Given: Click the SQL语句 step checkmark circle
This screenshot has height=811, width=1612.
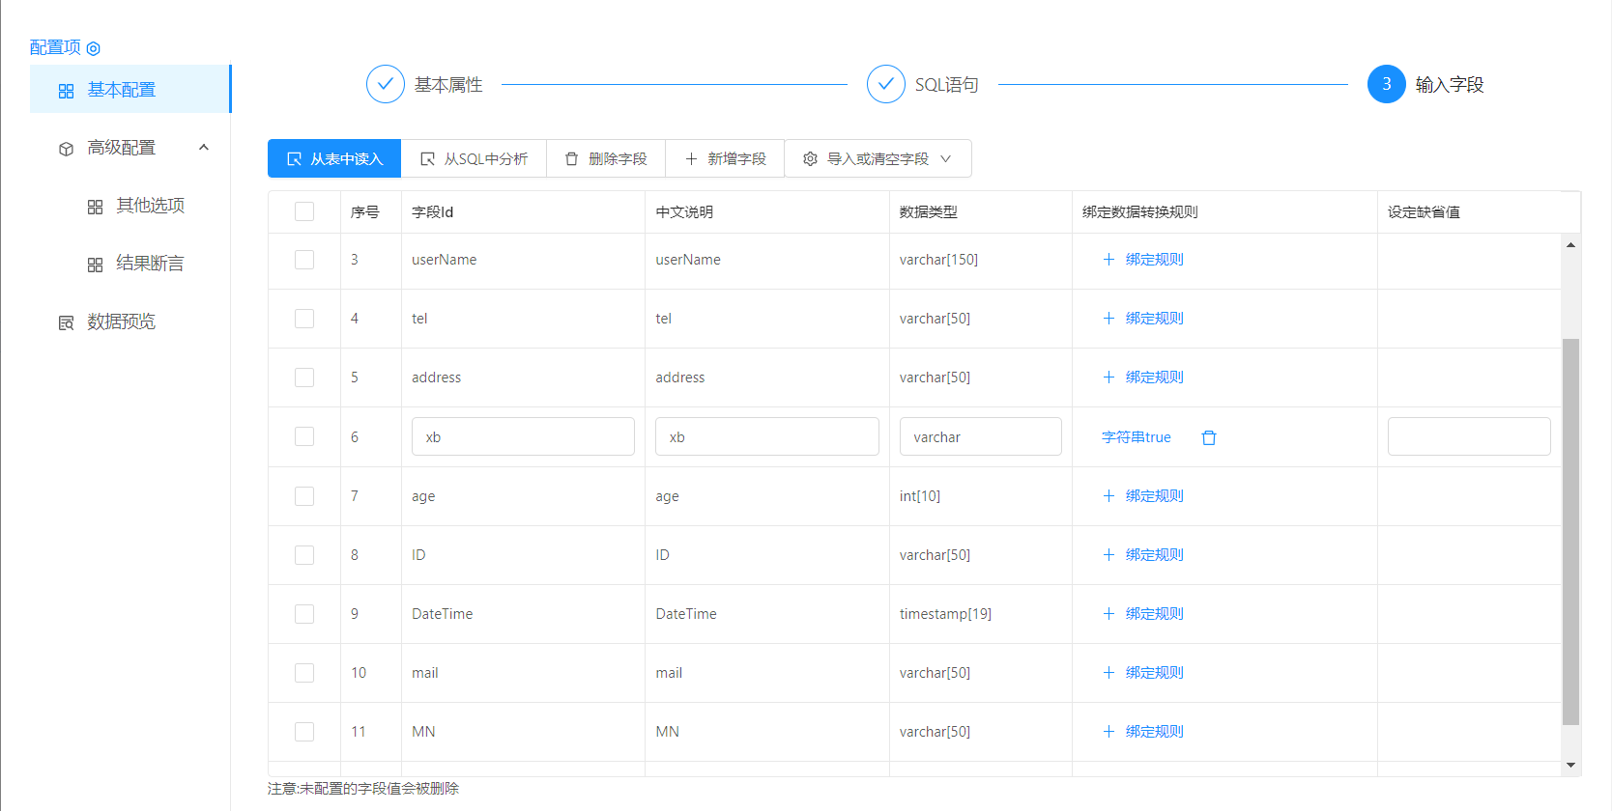Looking at the screenshot, I should [885, 84].
